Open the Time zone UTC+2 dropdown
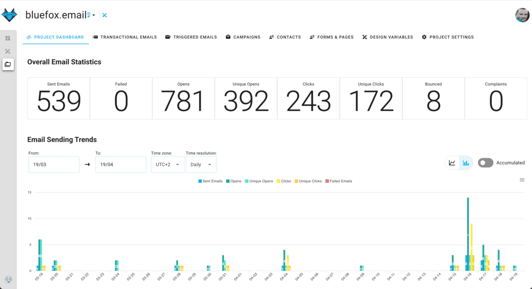Screen dimensions: 532x289 (x=167, y=164)
